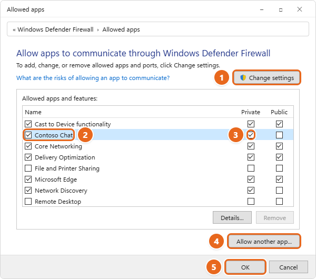The image size is (316, 279).
Task: Enable Public checkbox for Network Discovery
Action: (x=279, y=191)
